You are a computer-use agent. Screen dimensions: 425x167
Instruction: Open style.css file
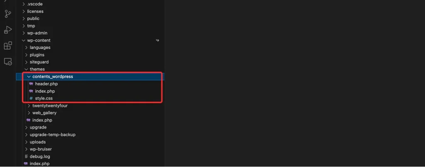coord(44,98)
